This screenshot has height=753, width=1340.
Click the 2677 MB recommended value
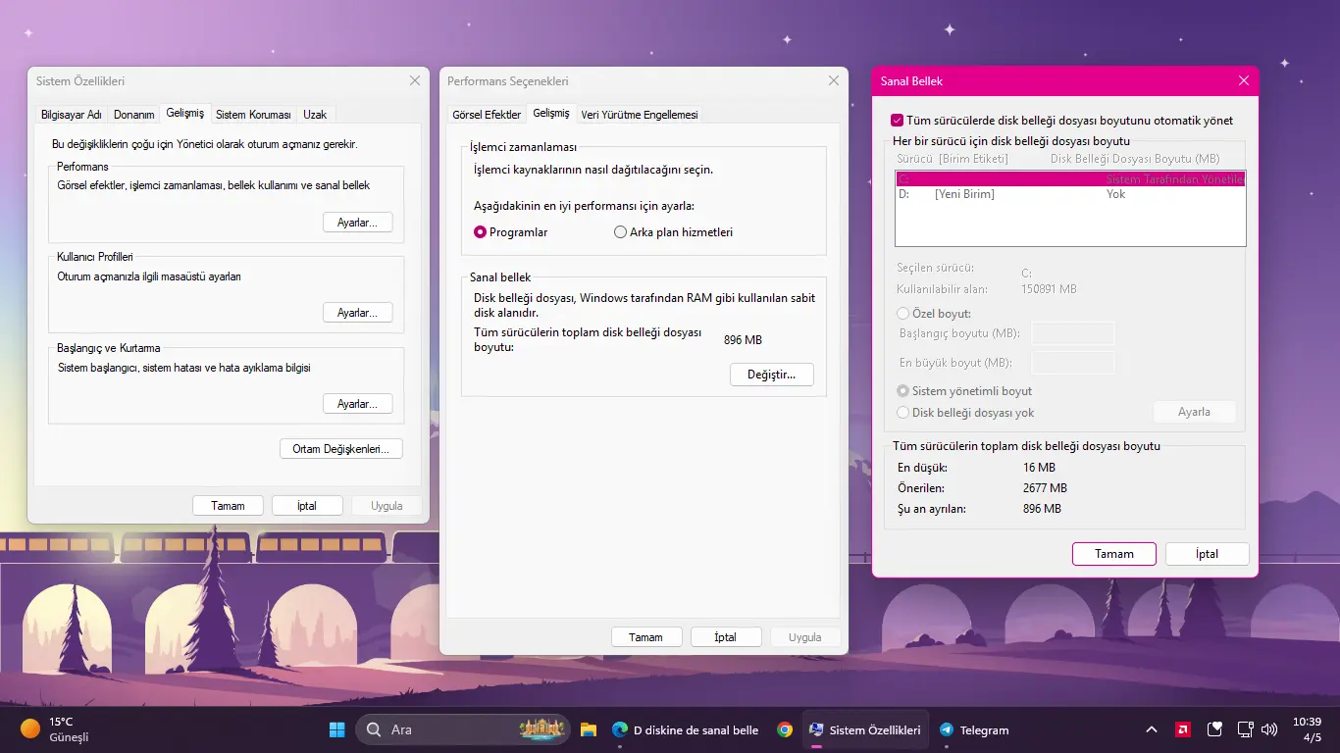(1045, 488)
